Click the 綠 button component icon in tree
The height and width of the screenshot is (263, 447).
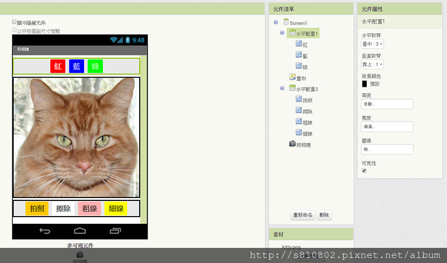pos(299,66)
